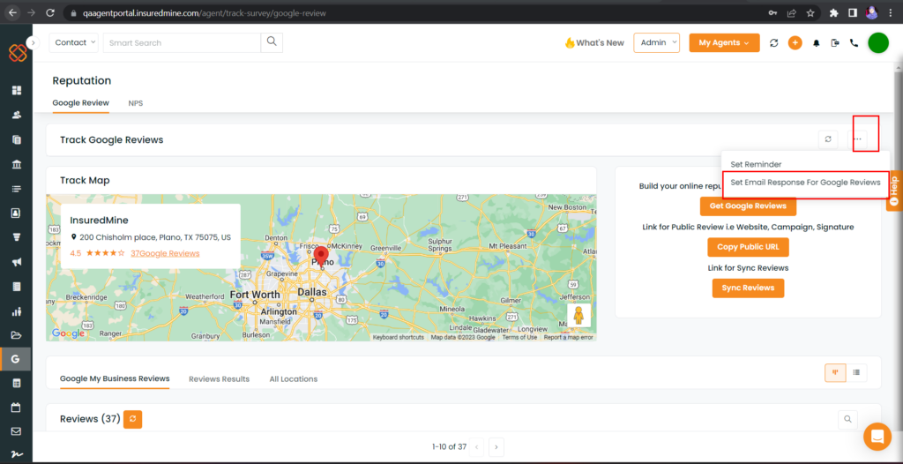Open the table grid icon in the sidebar
The height and width of the screenshot is (464, 903).
click(16, 383)
